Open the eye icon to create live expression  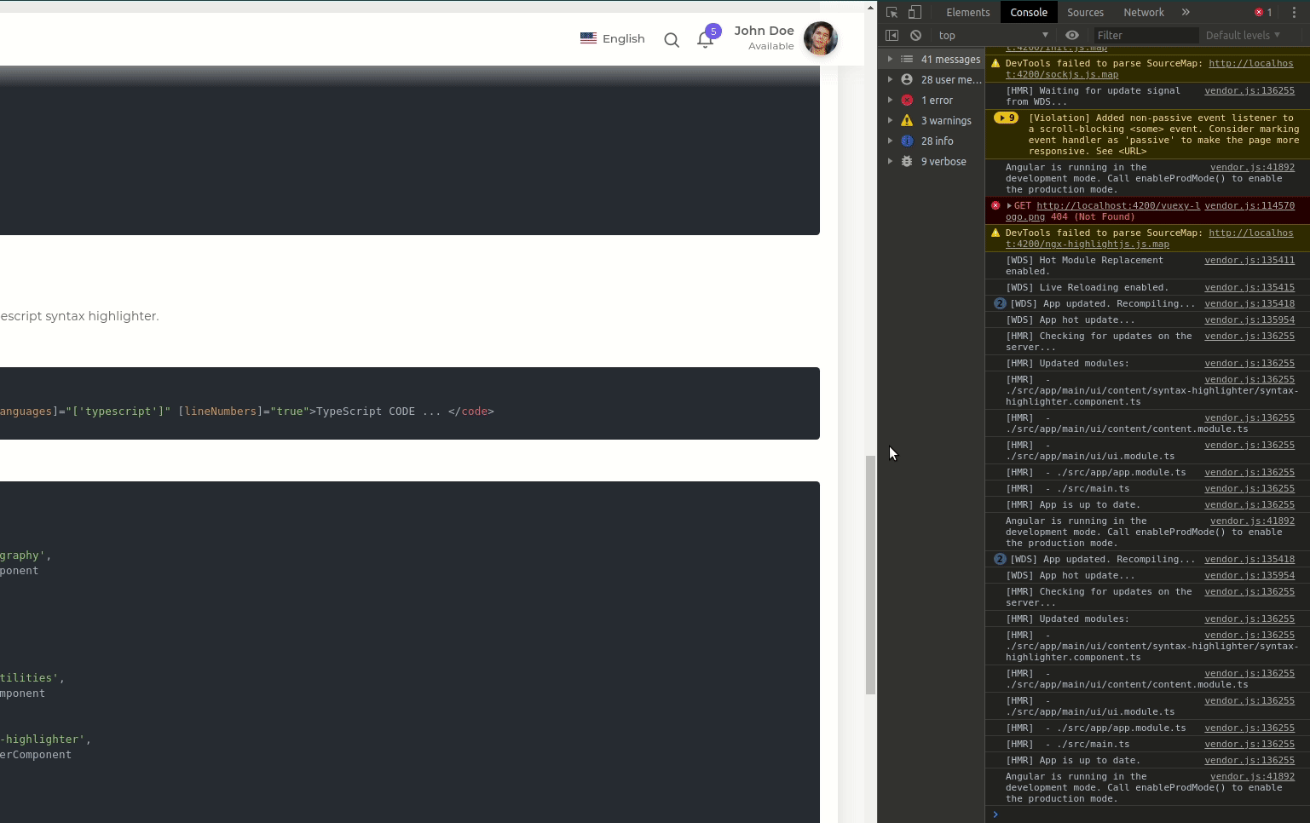1072,35
